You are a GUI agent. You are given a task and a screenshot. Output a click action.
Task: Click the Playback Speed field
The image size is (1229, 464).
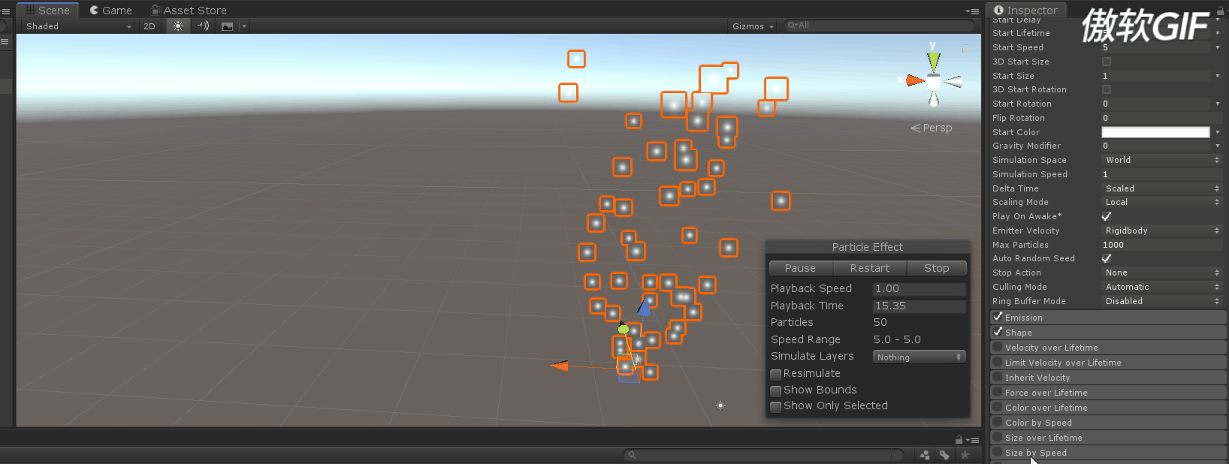tap(919, 288)
